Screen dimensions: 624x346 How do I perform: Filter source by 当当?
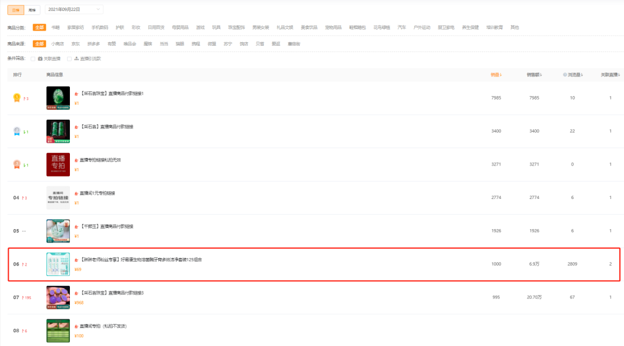164,44
